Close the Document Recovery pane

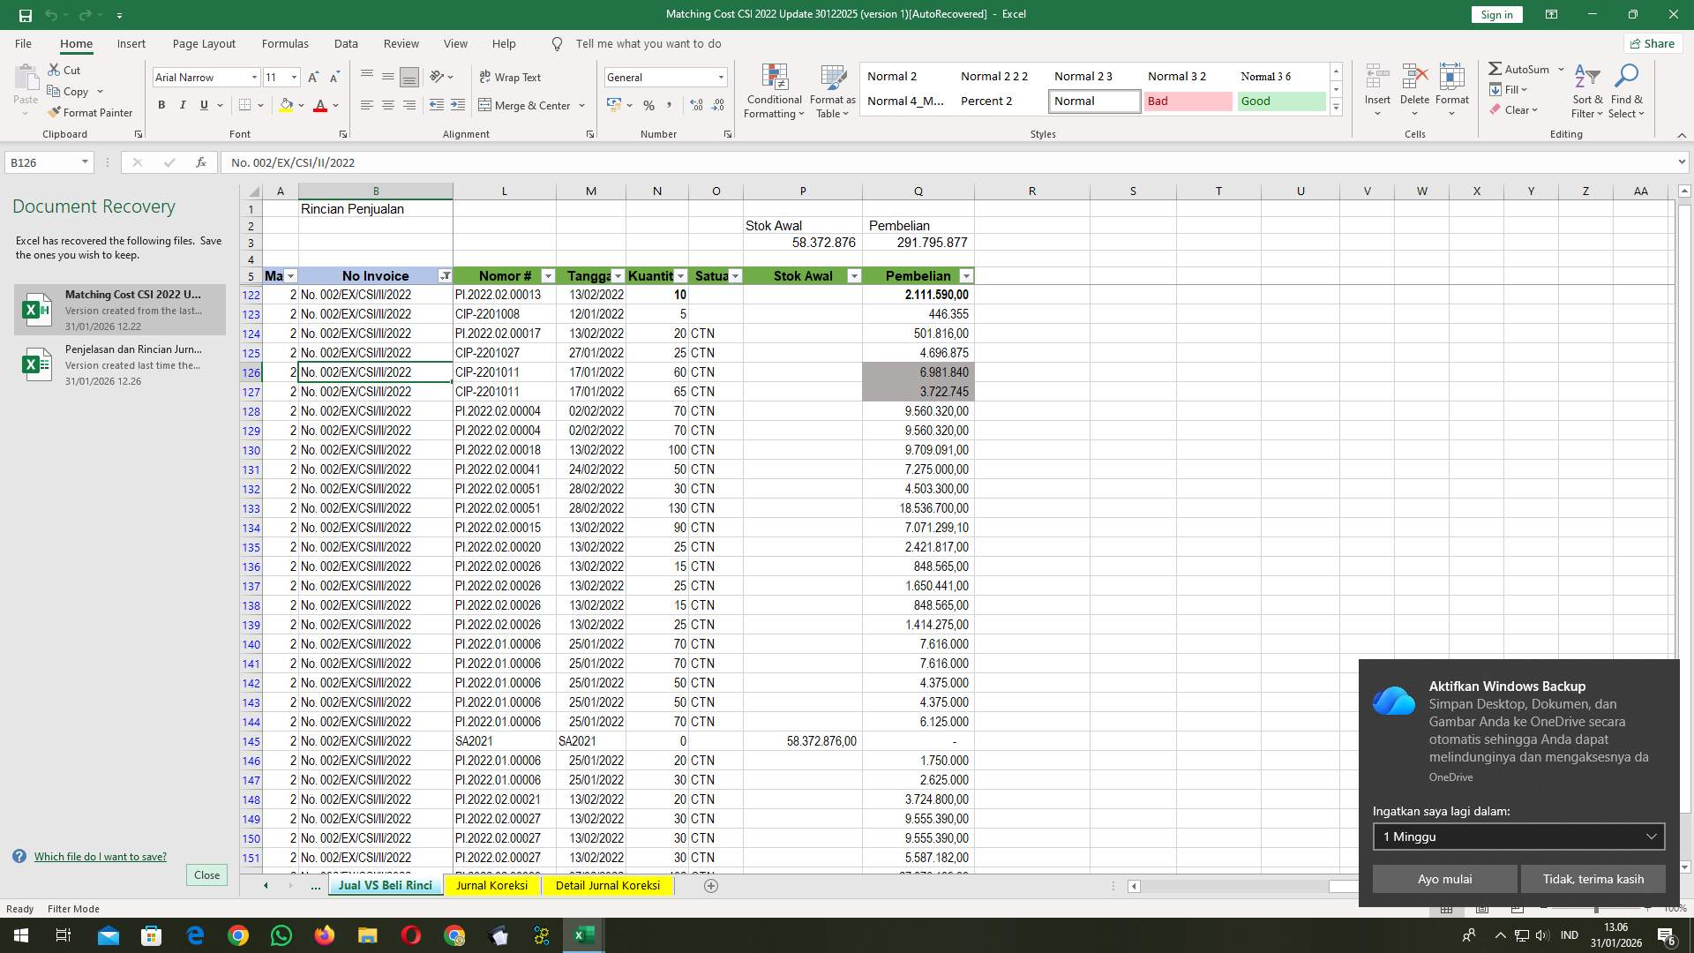pyautogui.click(x=206, y=874)
